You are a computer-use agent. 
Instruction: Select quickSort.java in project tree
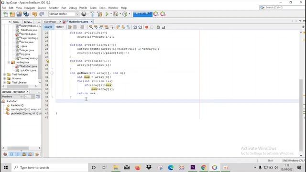(x=28, y=70)
